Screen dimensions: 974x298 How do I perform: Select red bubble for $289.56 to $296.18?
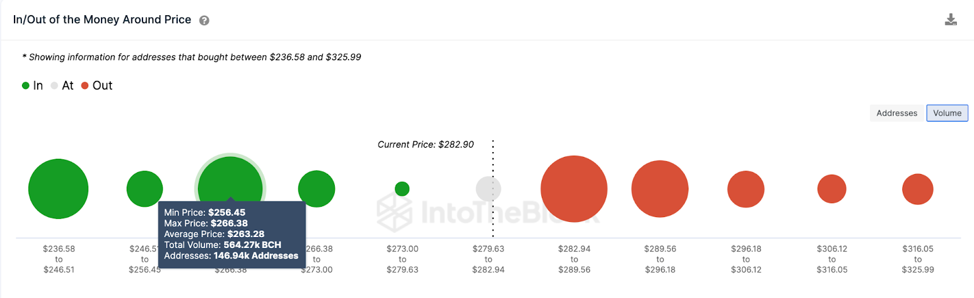pyautogui.click(x=660, y=189)
